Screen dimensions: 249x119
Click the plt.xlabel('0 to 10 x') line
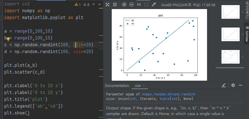[x=33, y=86]
